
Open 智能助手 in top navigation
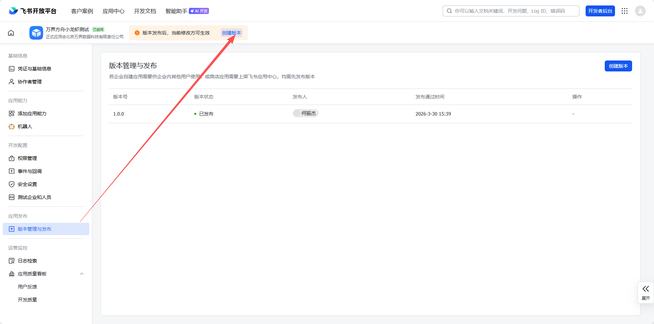[176, 11]
